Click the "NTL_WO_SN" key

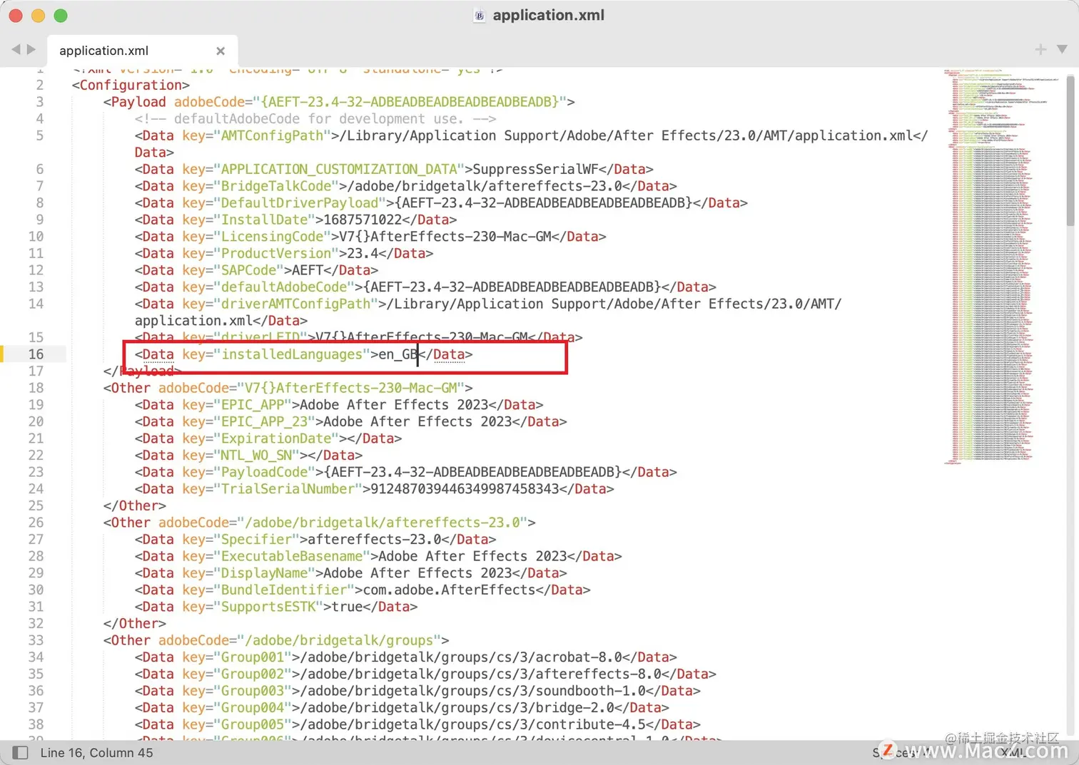pyautogui.click(x=256, y=456)
